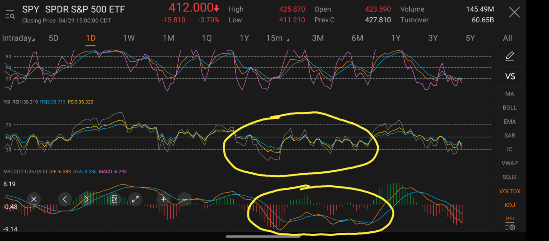Tap the RSI1:30.319 readout
The width and height of the screenshot is (549, 241).
pos(25,102)
